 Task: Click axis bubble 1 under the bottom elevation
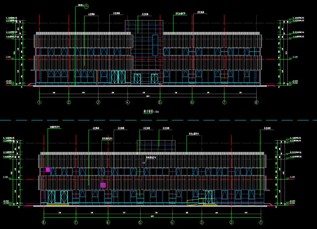260,222
